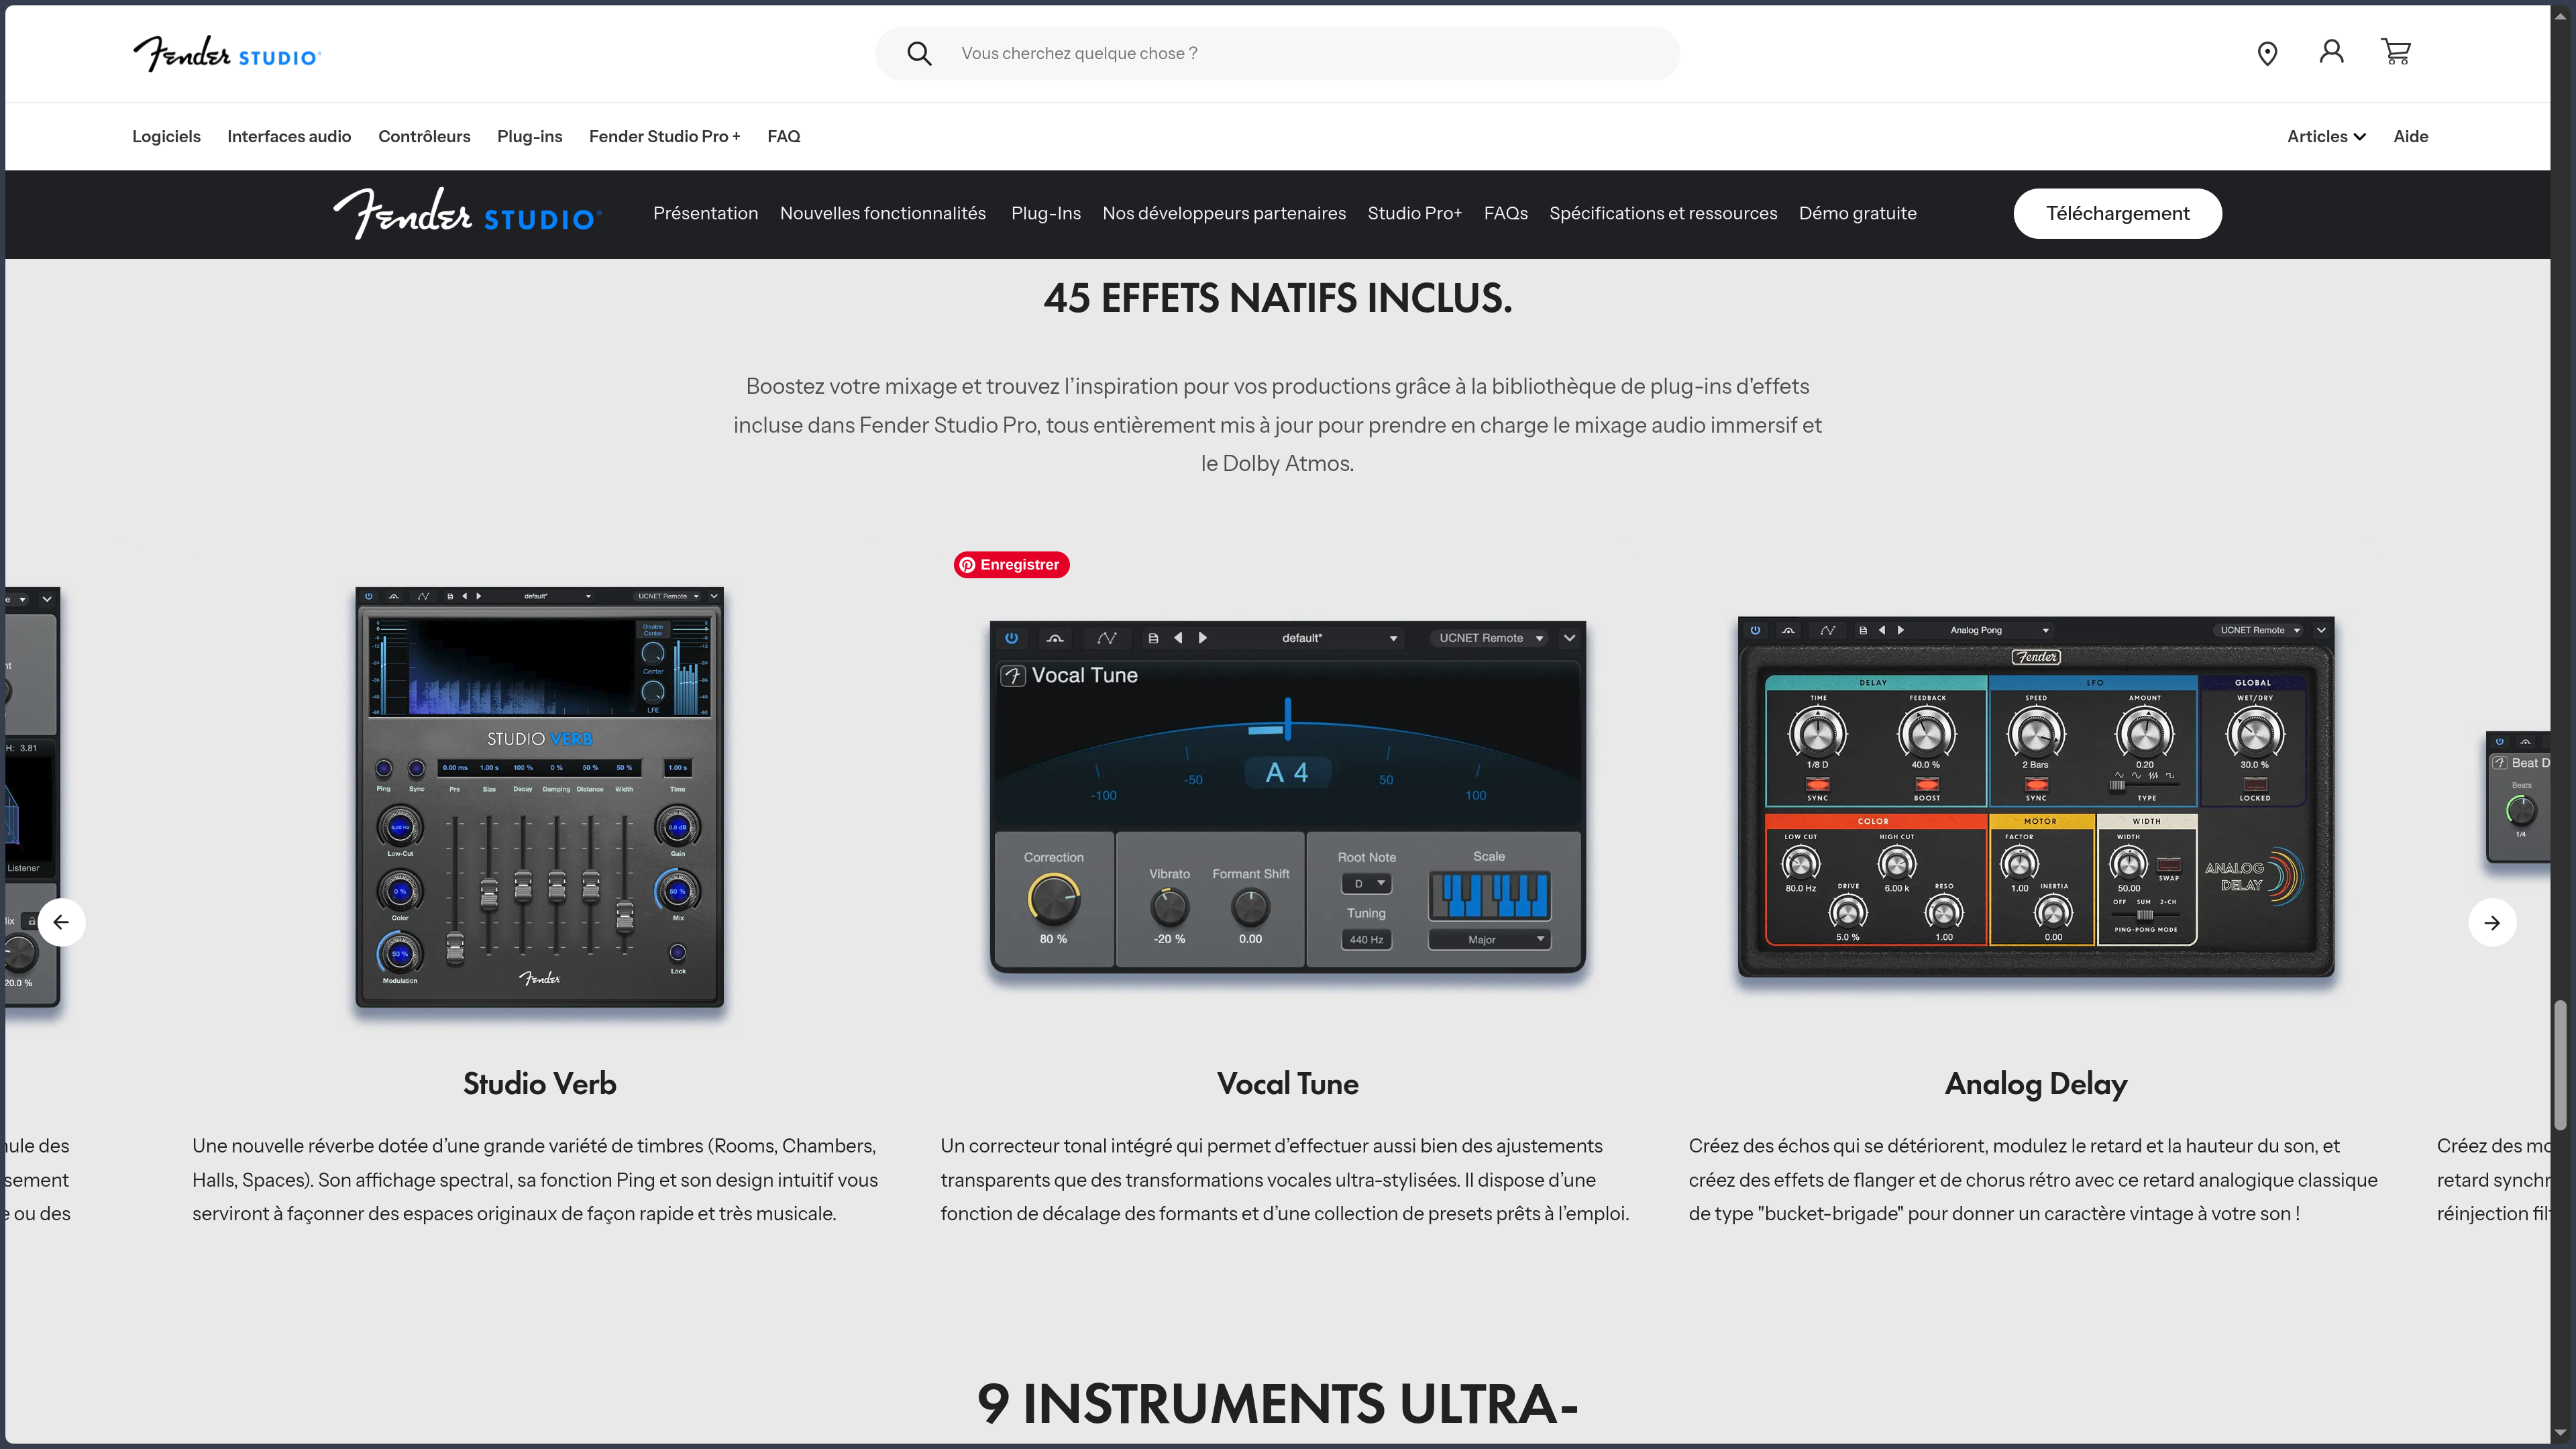Click Vocal Tune preset save icon
This screenshot has width=2576, height=1449.
[1153, 638]
